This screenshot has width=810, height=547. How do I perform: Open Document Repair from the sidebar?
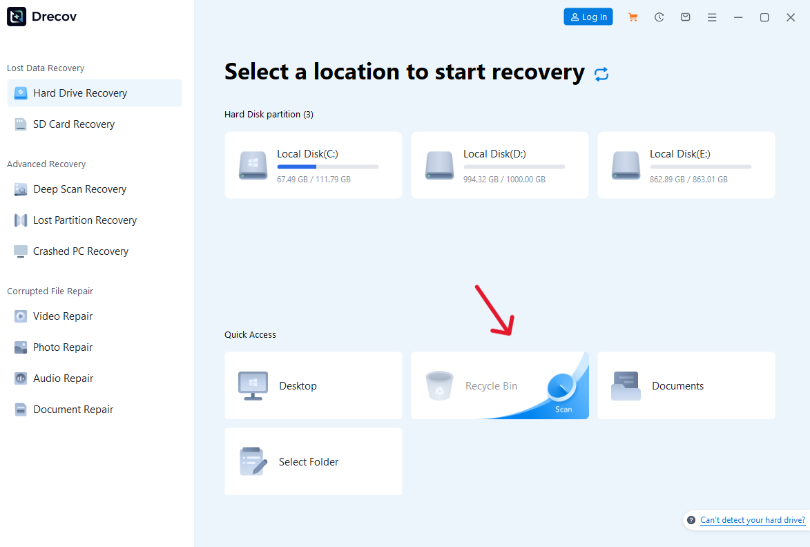point(73,409)
